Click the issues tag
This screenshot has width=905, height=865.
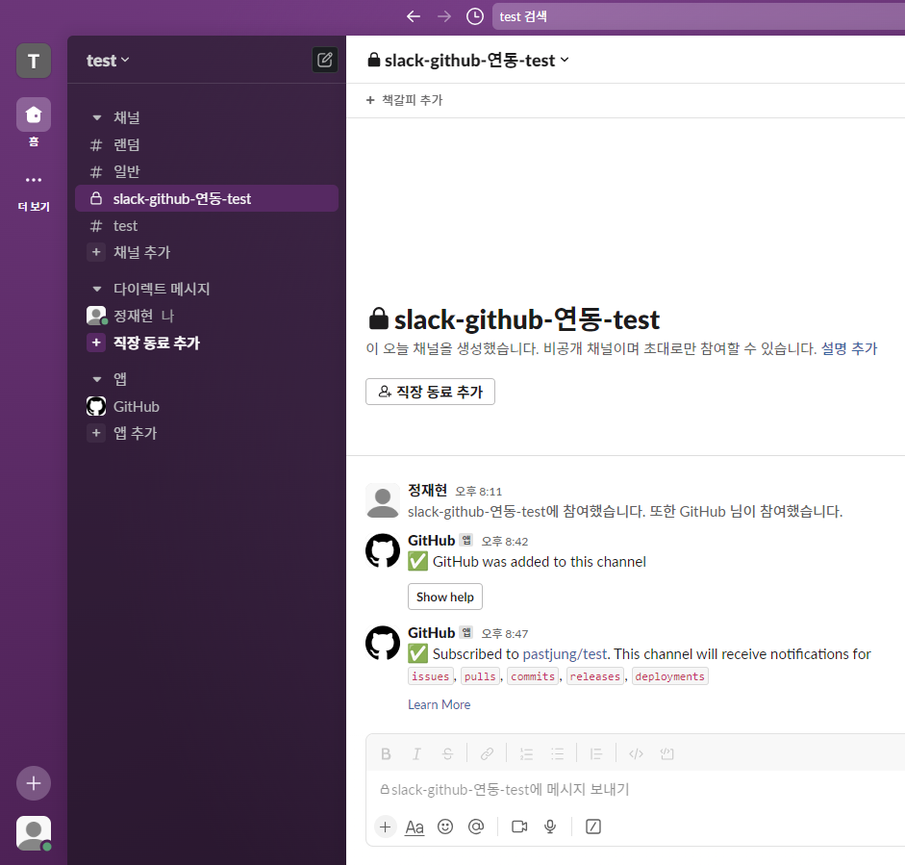tap(431, 676)
